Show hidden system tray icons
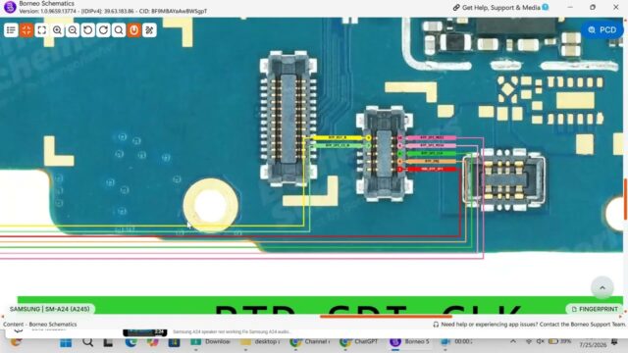Viewport: 628px width, 353px height. click(513, 342)
